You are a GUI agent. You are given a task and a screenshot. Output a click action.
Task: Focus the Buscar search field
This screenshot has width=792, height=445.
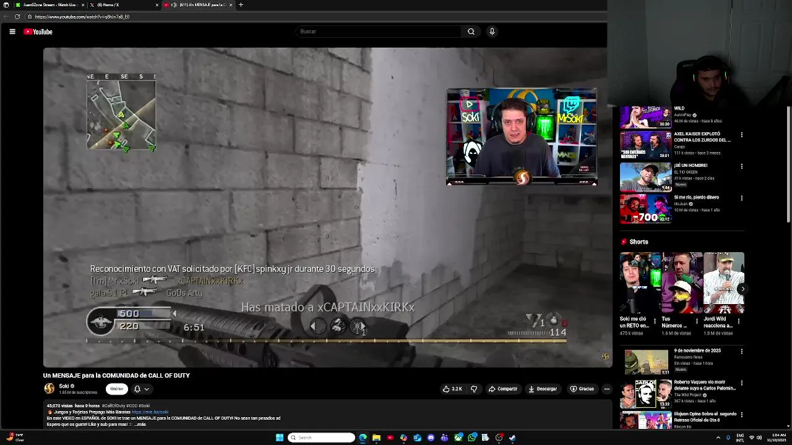(378, 32)
